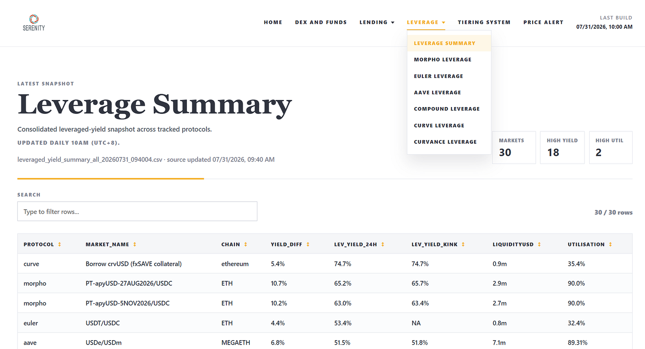Open Aave Leverage from the dropdown

(449, 92)
